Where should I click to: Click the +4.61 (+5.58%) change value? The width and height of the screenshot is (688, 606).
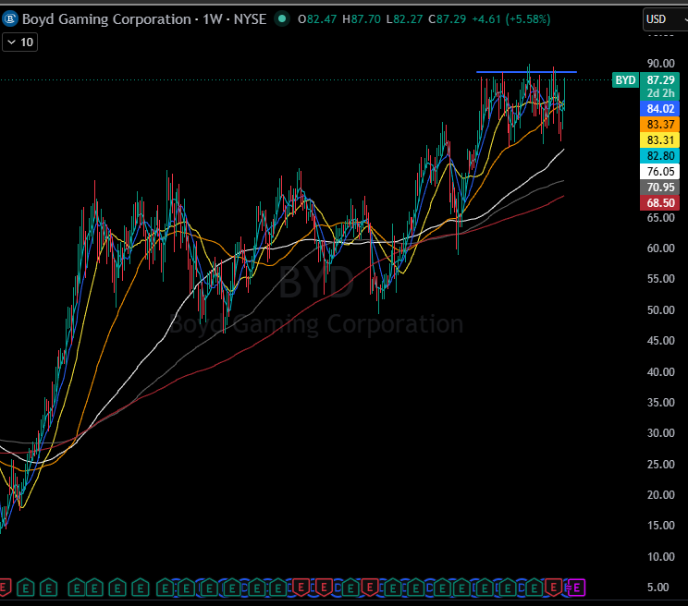511,19
